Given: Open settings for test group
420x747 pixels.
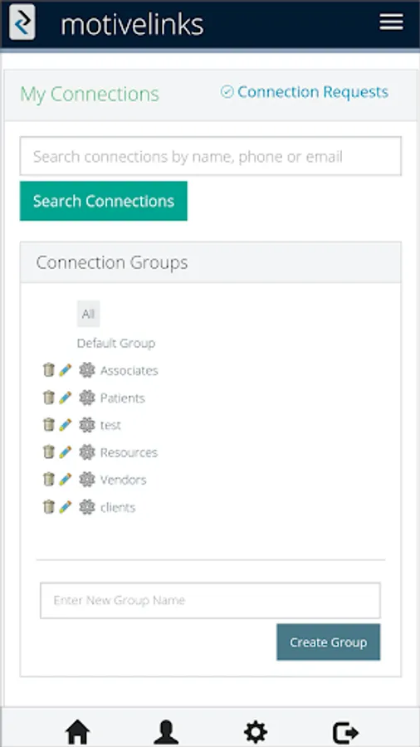Looking at the screenshot, I should click(x=86, y=424).
